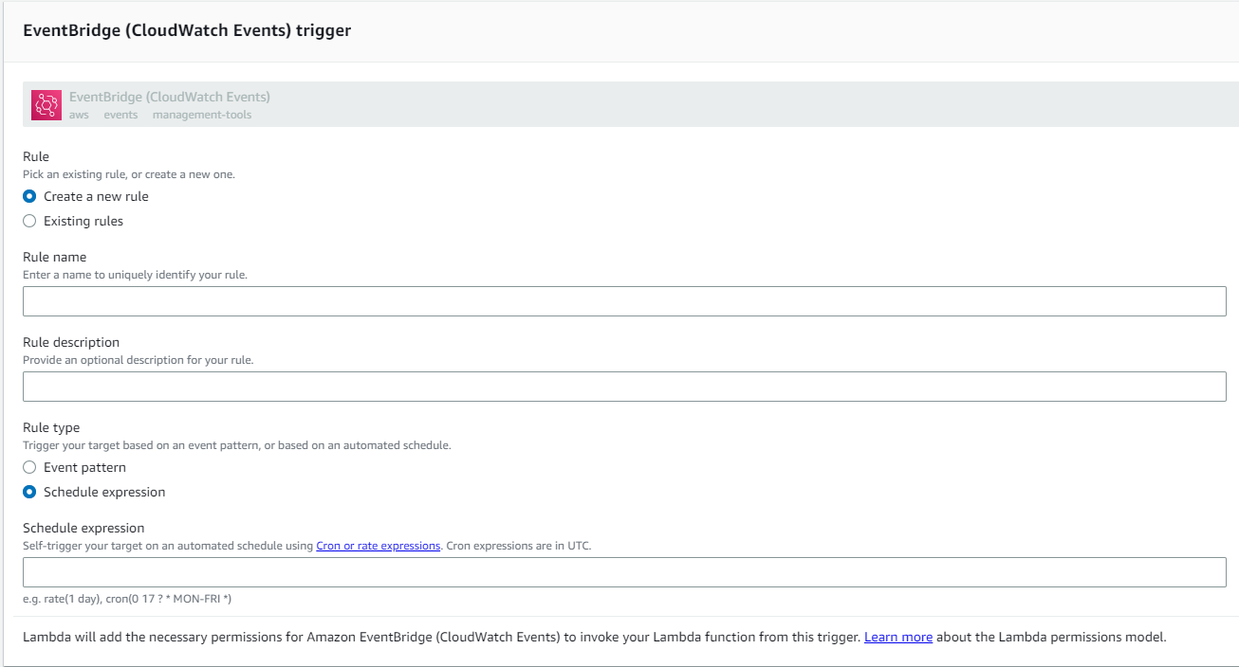Select the Create a new rule radio button
The height and width of the screenshot is (667, 1239).
[29, 196]
